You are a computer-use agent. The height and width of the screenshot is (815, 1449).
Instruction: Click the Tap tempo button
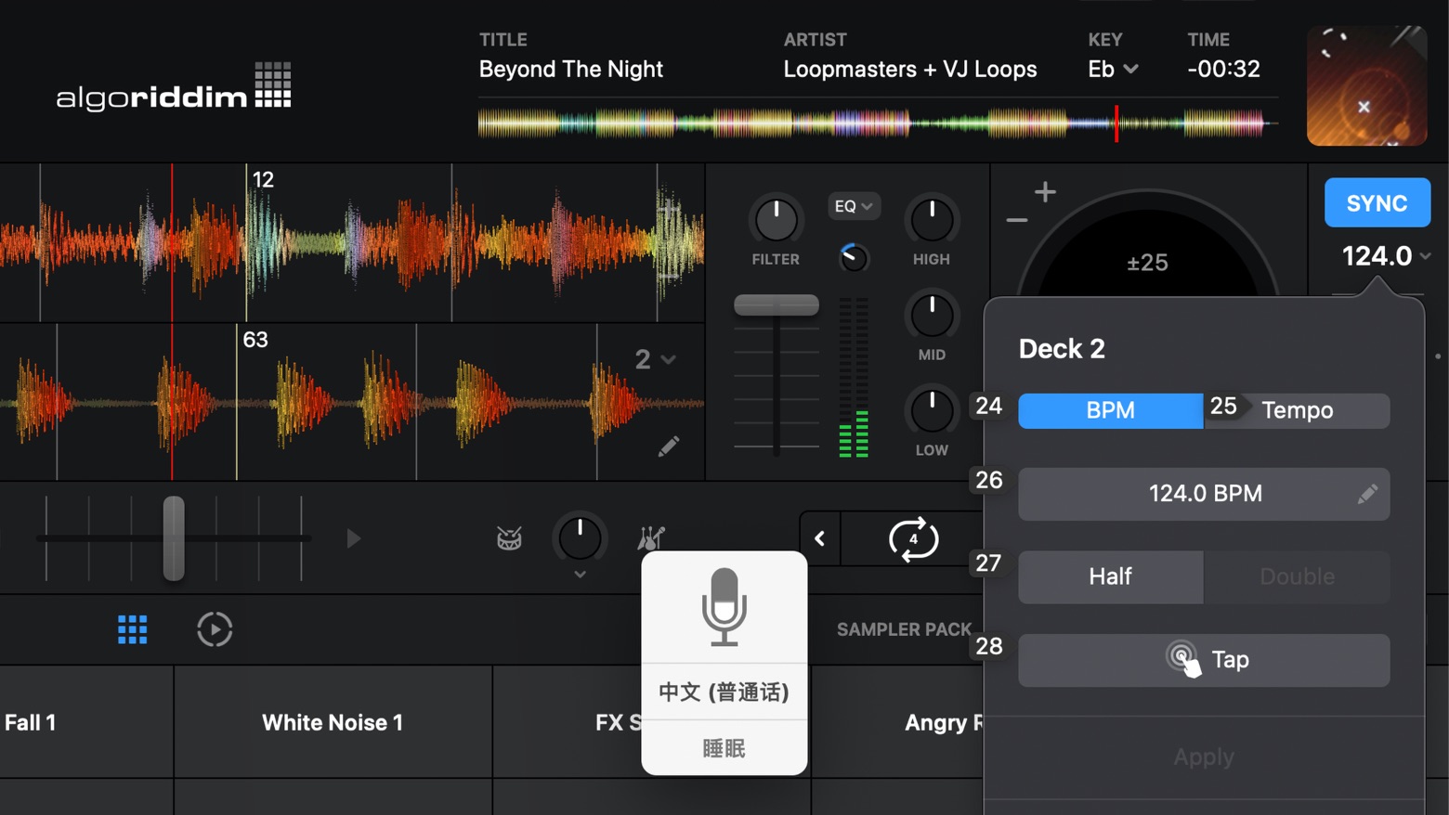tap(1204, 660)
